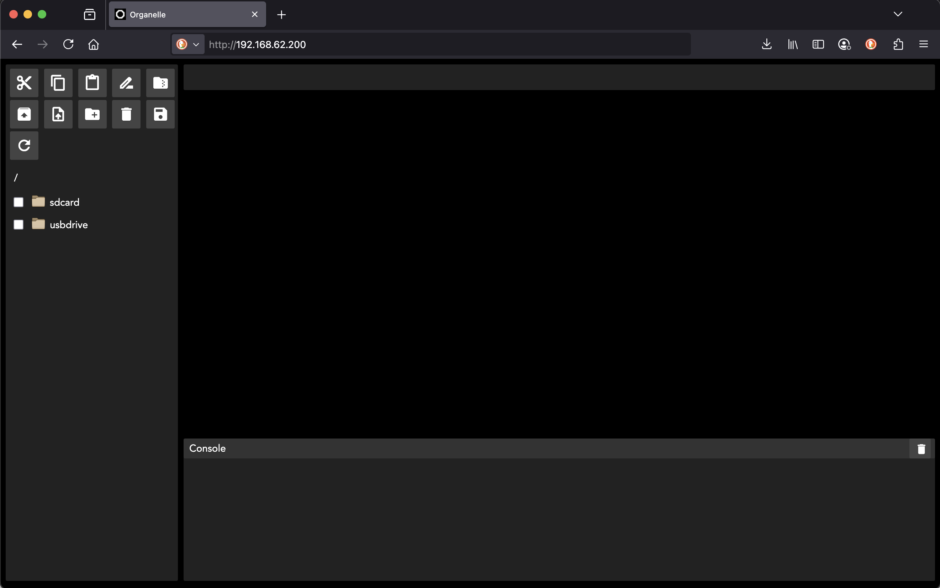The image size is (940, 588).
Task: Click the Copy files icon
Action: tap(58, 83)
